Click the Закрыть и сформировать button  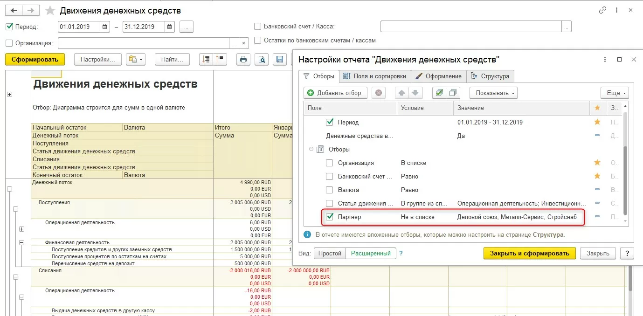(x=529, y=253)
